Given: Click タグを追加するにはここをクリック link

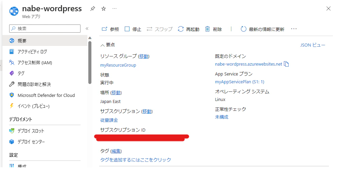Looking at the screenshot, I should coord(136,160).
